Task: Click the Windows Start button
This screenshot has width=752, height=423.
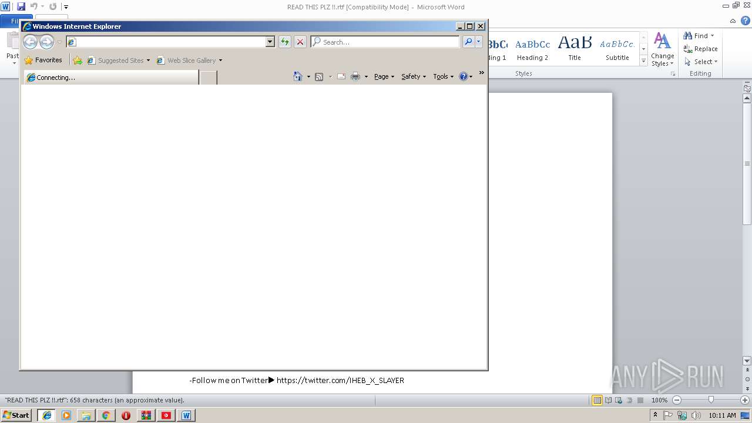Action: click(16, 415)
